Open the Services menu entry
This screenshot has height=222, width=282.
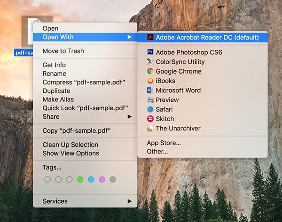coord(85,201)
